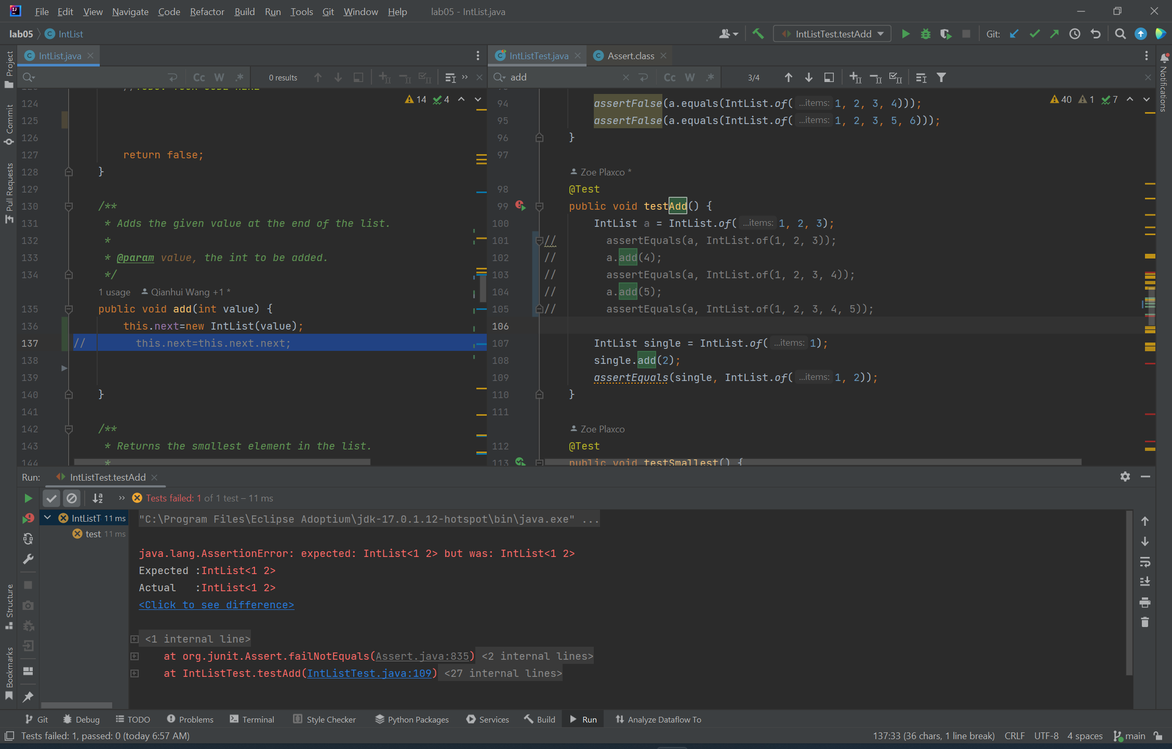Viewport: 1172px width, 749px height.
Task: Click the Git rollback arrow icon
Action: [1096, 34]
